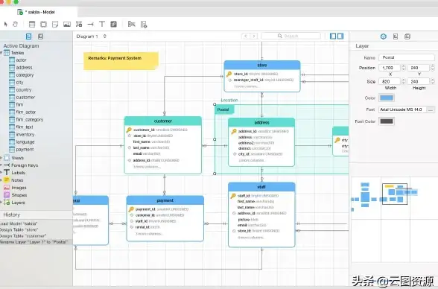Open the second right panel tab icon
This screenshot has width=438, height=289.
coord(396,36)
